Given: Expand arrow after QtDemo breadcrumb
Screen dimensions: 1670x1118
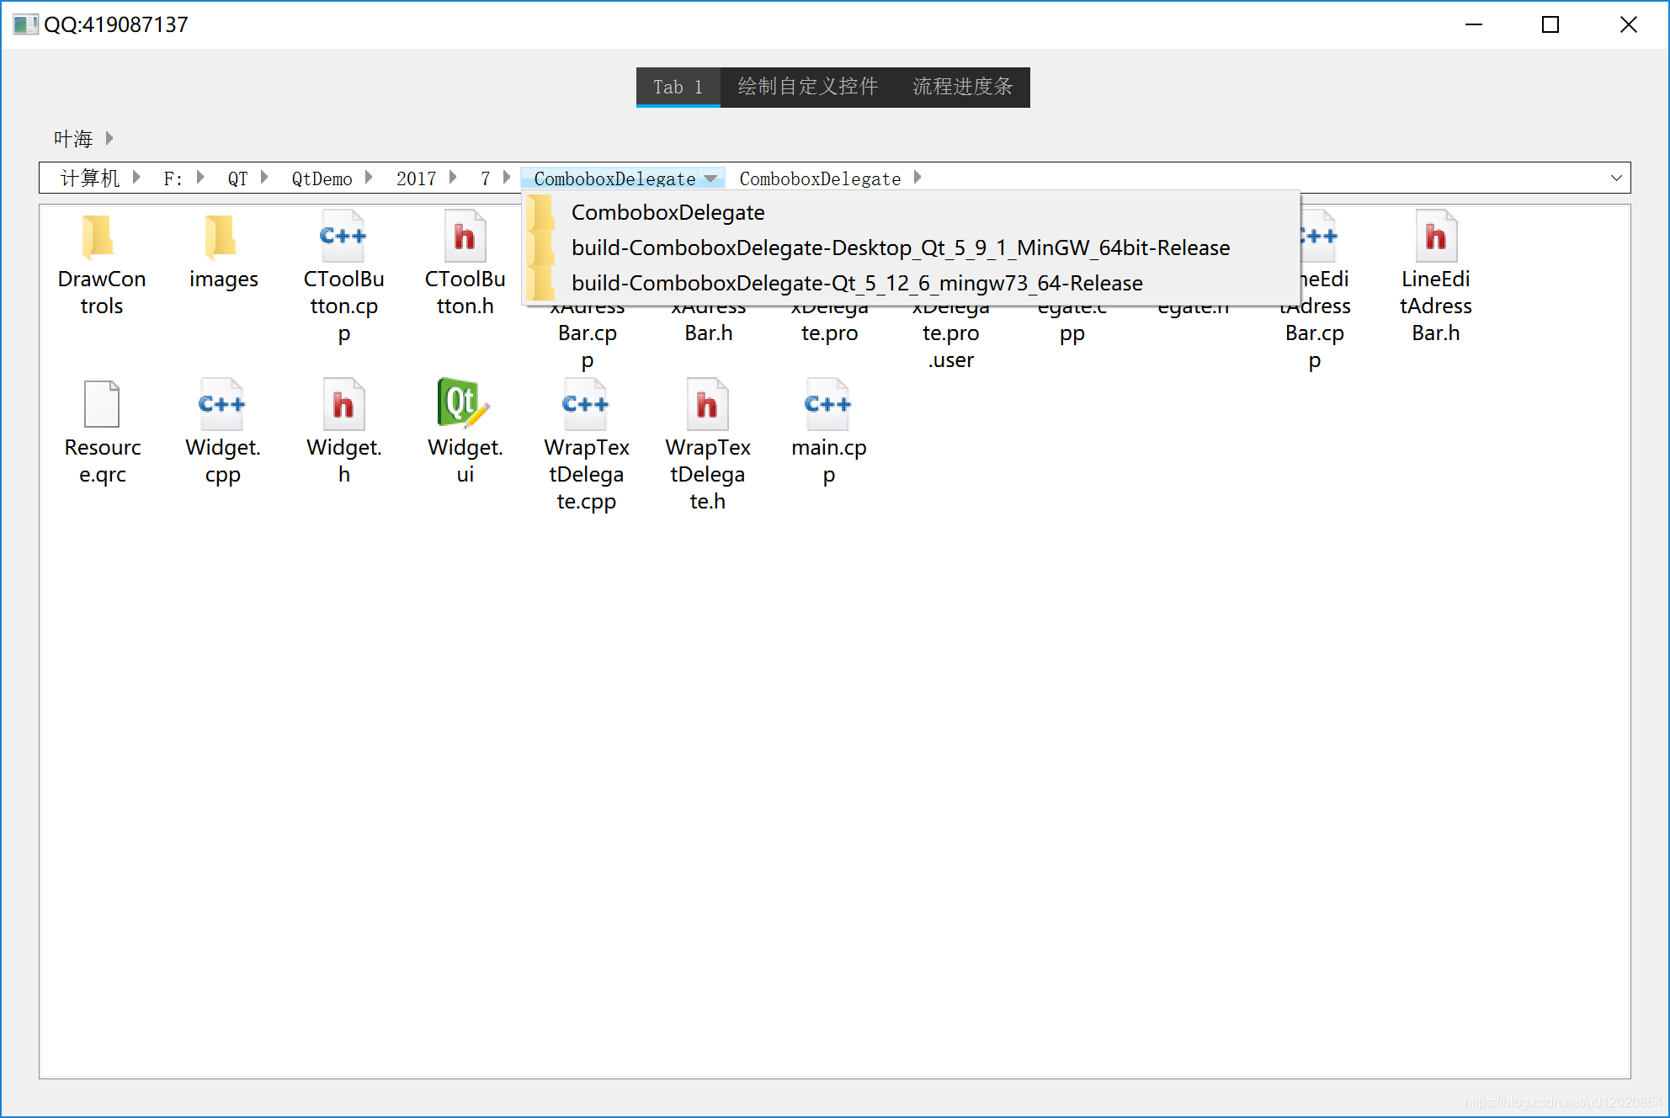Looking at the screenshot, I should 369,177.
